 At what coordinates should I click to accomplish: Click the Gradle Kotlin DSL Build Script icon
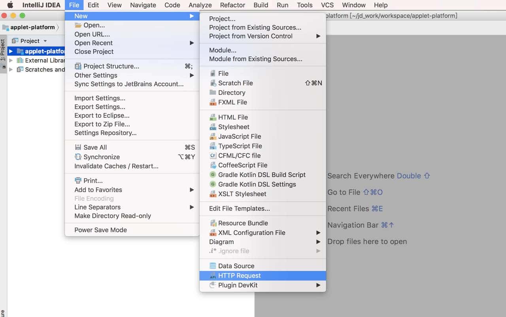[213, 175]
